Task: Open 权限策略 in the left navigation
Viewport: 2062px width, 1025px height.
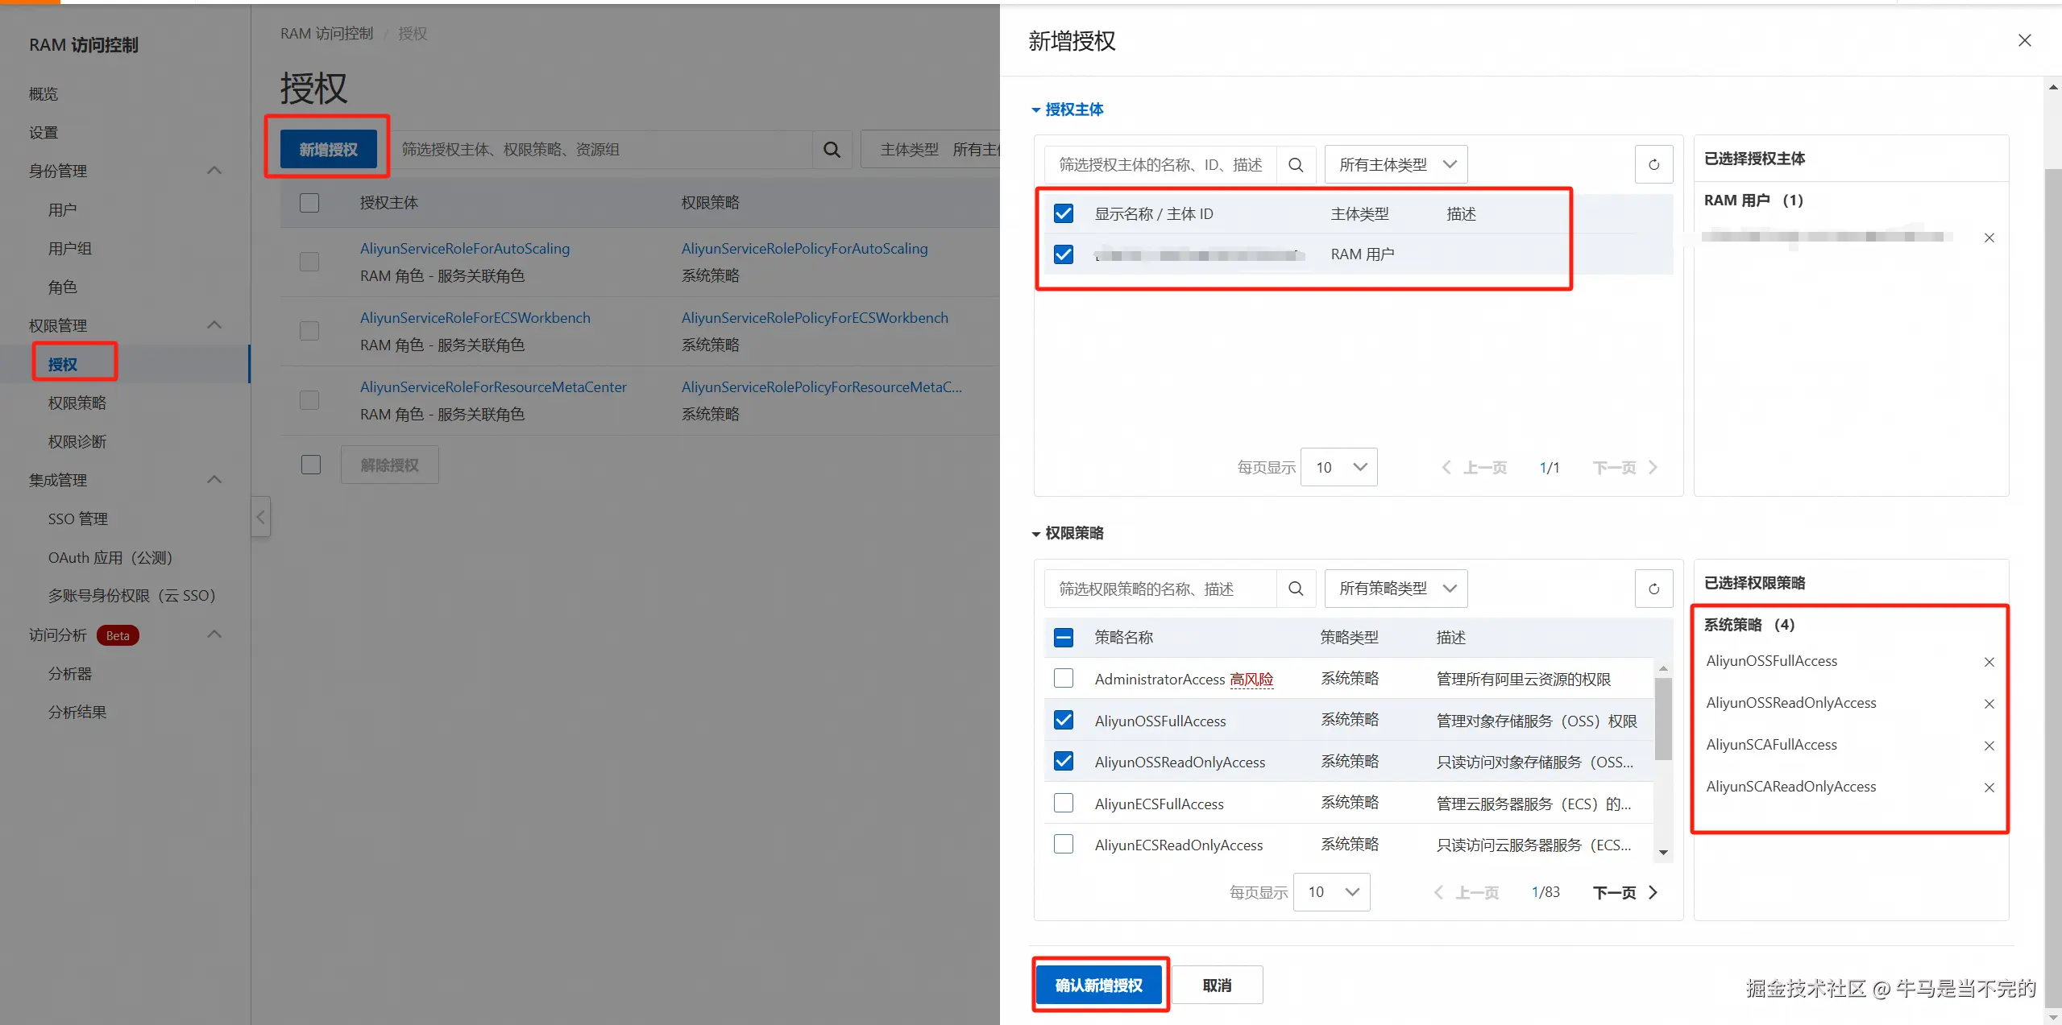Action: [x=77, y=403]
